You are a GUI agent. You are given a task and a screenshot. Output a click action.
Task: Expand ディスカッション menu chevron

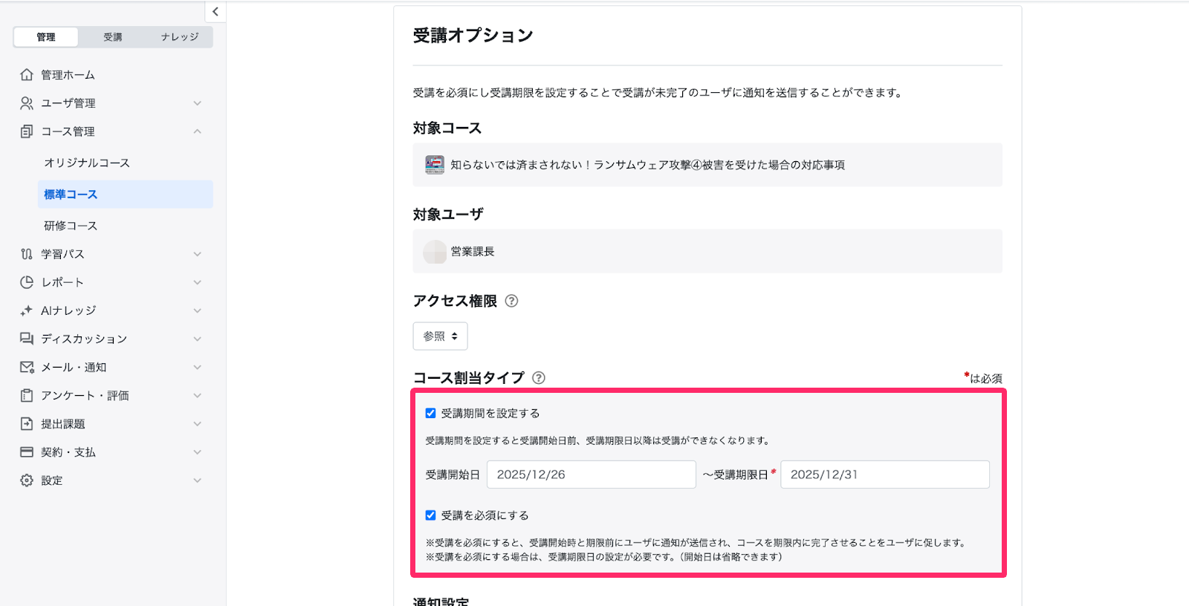(198, 339)
